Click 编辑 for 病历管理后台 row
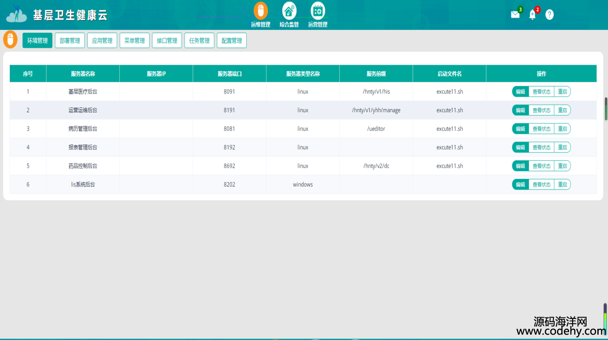Viewport: 608px width, 340px height. pos(520,129)
